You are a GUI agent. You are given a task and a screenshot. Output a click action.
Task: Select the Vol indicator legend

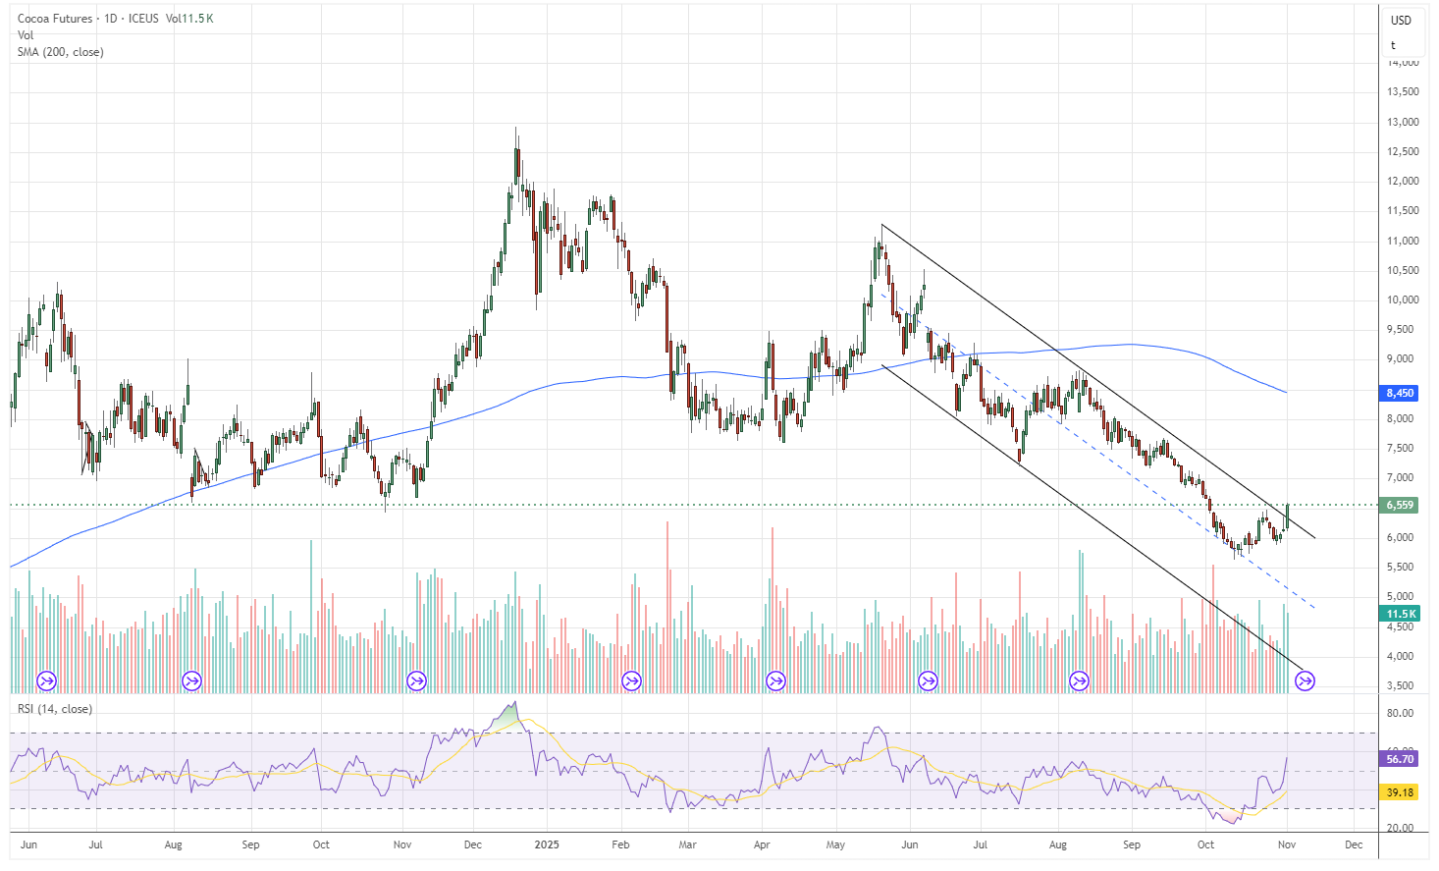[x=26, y=35]
